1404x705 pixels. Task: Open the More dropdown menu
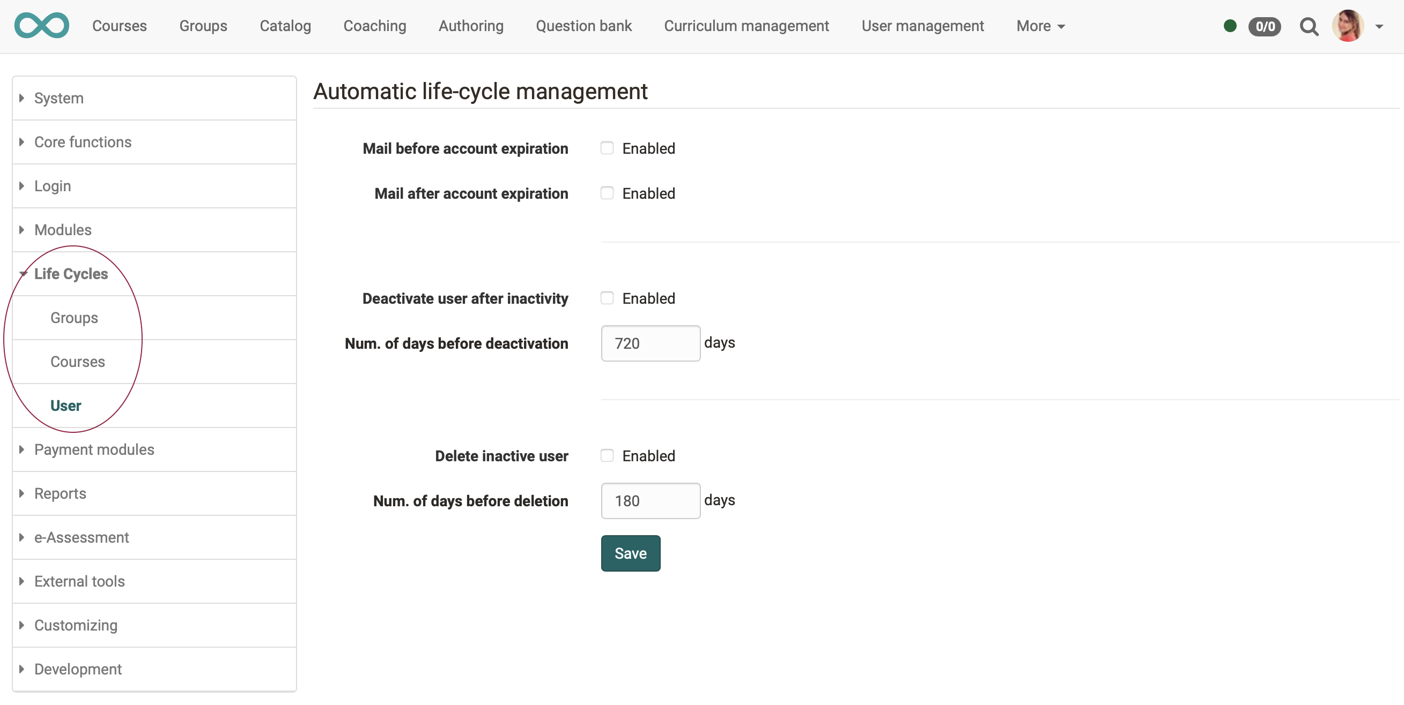(x=1040, y=26)
